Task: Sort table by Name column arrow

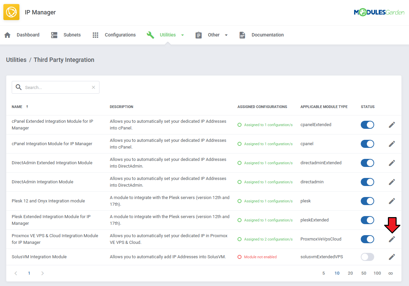Action: (x=27, y=107)
